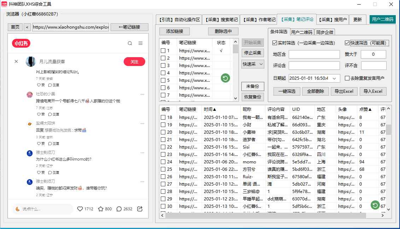400x229 pixels.
Task: Click the star collect icon showing 800
Action: [x=101, y=209]
